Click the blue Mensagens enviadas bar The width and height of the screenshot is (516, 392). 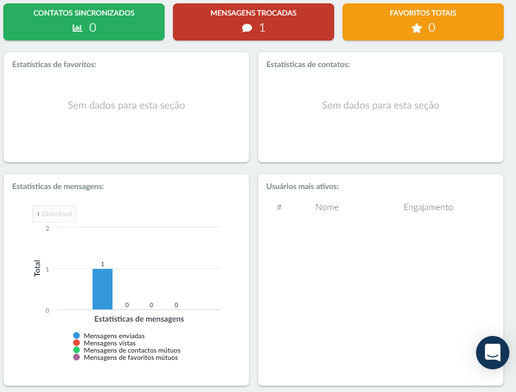(103, 289)
